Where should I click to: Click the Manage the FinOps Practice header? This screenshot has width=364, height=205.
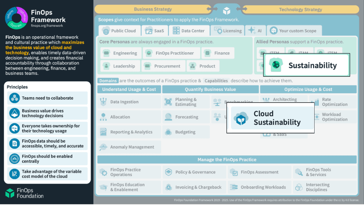pyautogui.click(x=227, y=160)
